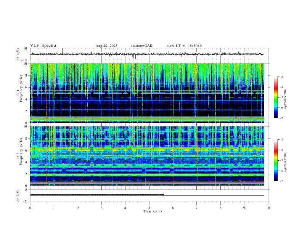Click time-axis tick label "7"
The width and height of the screenshot is (302, 233).
pyautogui.click(x=197, y=208)
